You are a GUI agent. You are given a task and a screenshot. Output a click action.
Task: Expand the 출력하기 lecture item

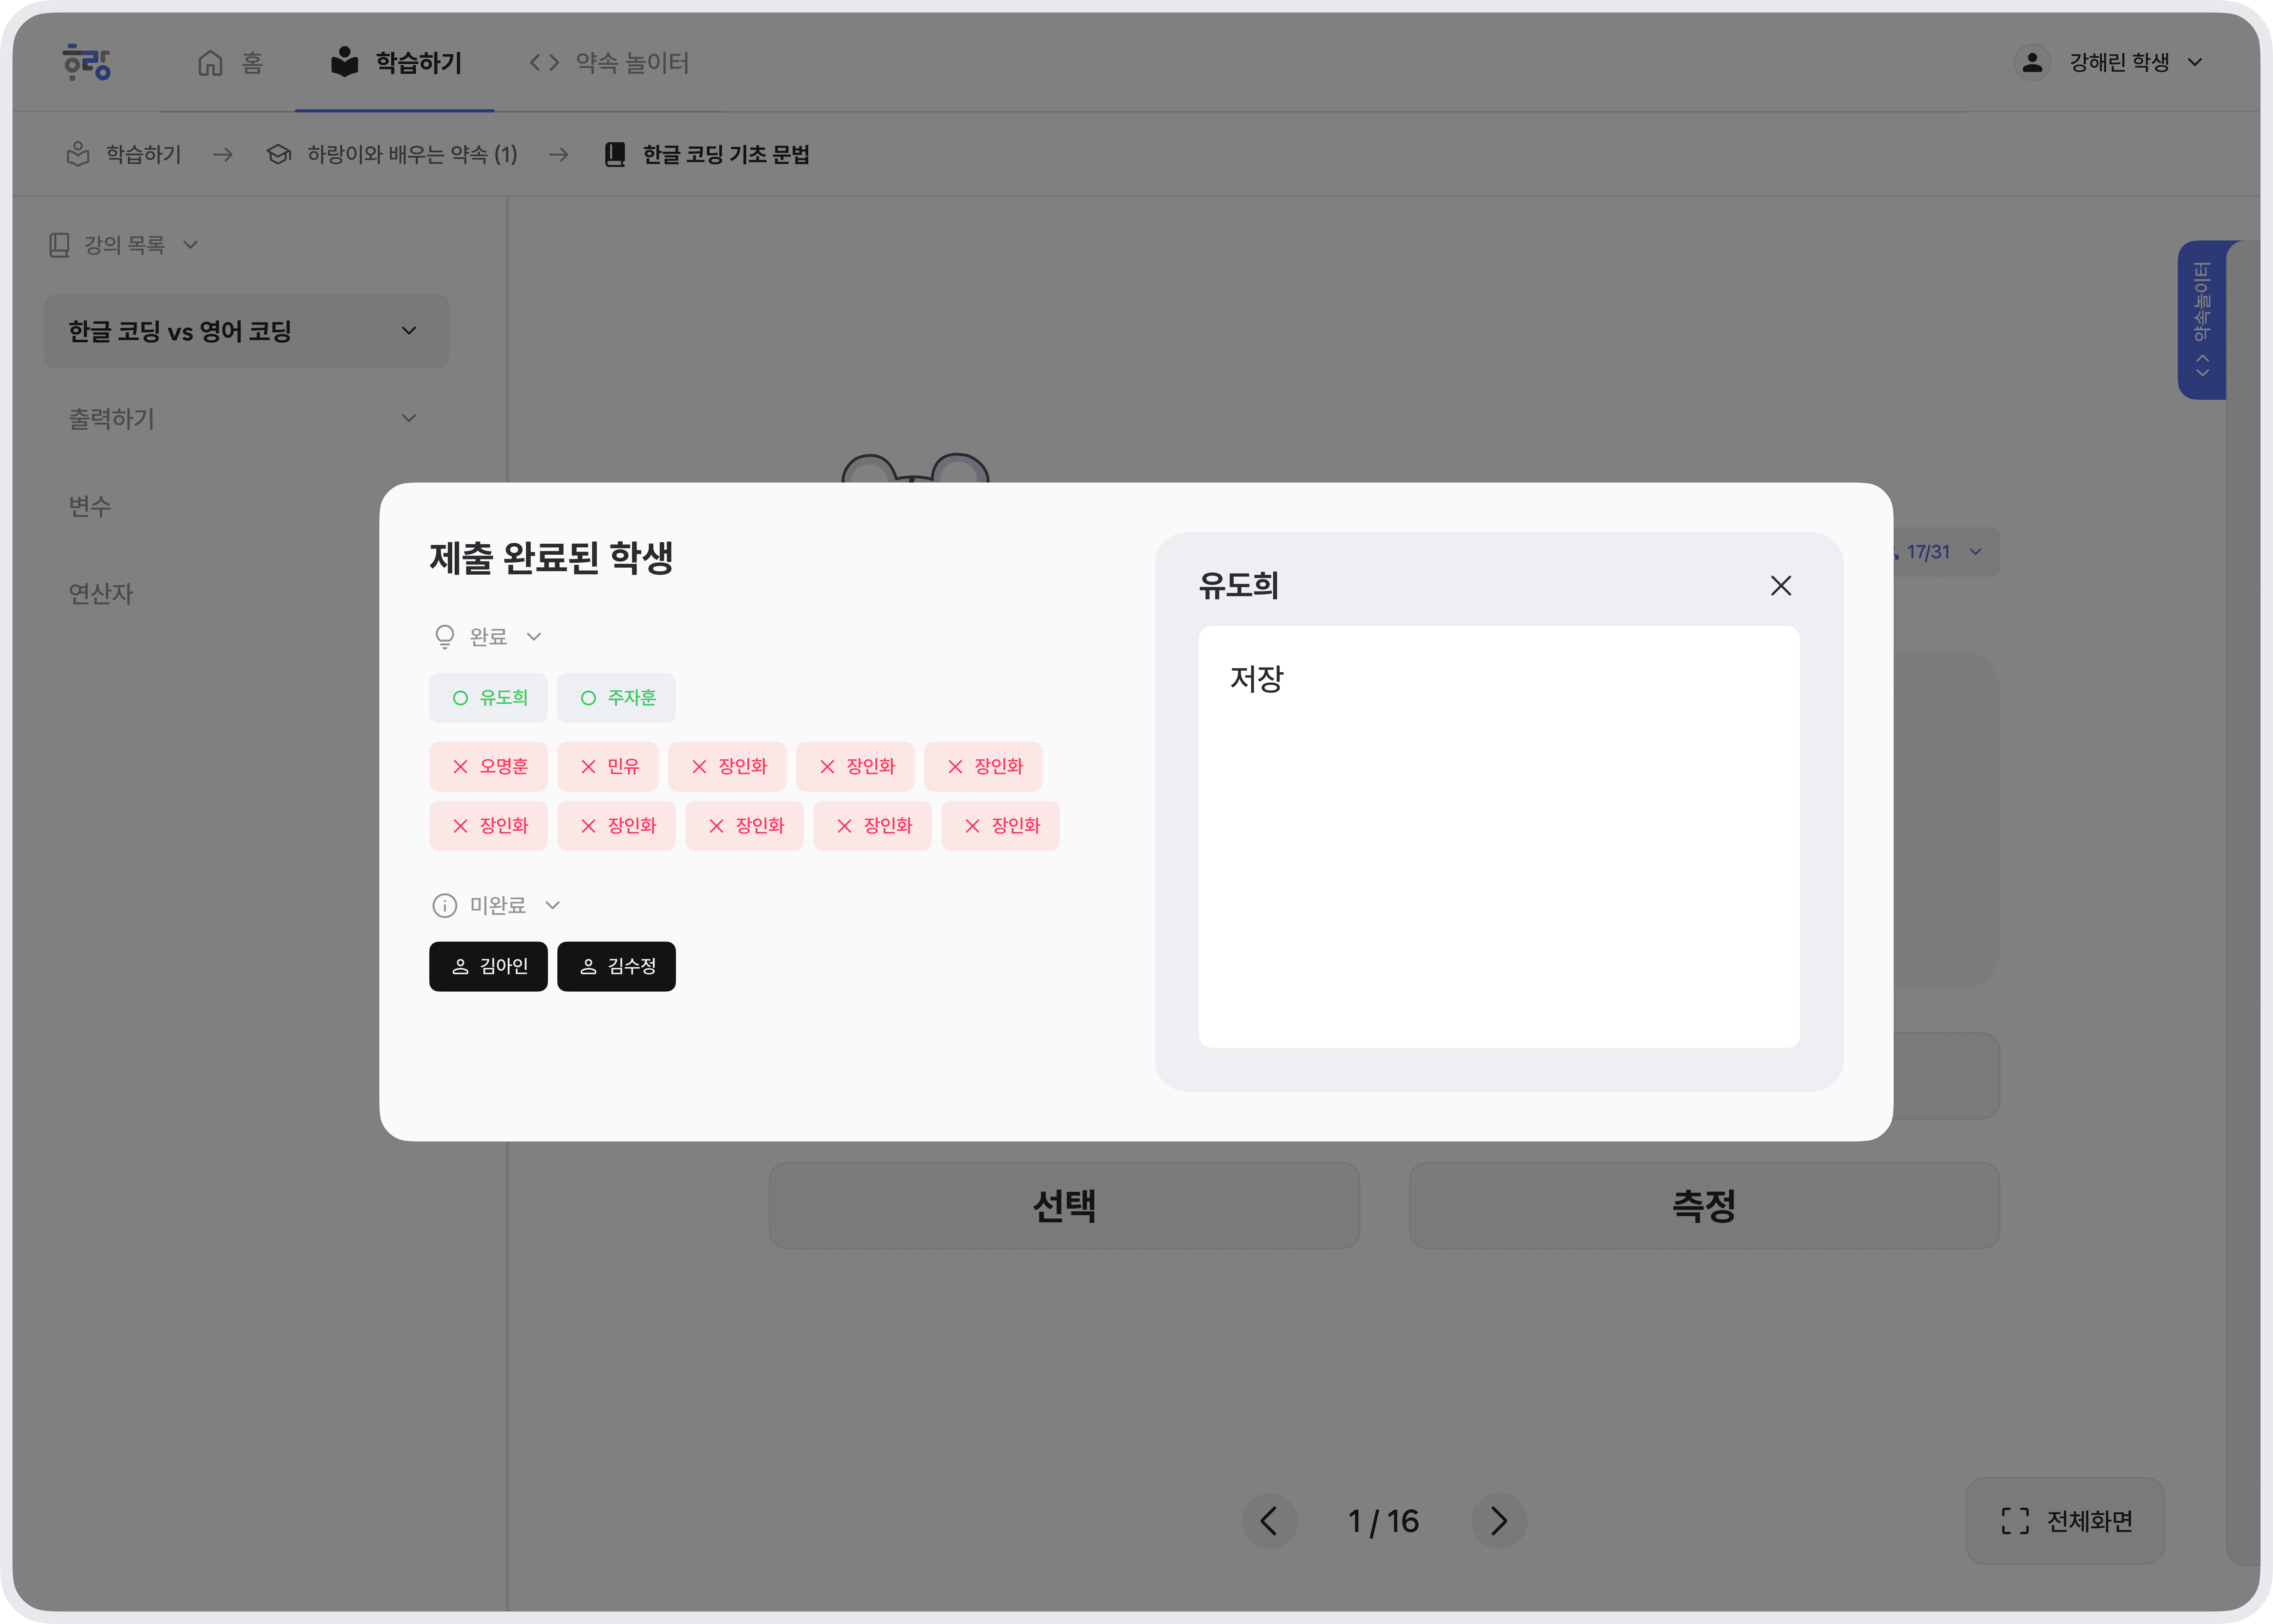tap(247, 418)
